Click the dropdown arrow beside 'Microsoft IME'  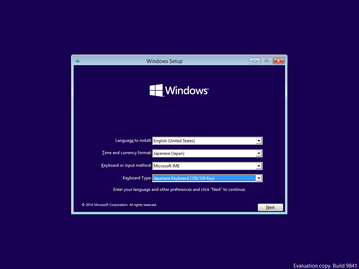pyautogui.click(x=259, y=166)
